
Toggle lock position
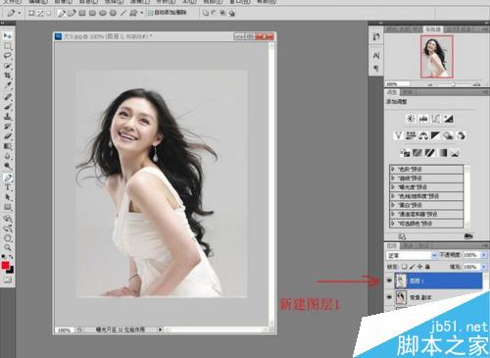click(x=419, y=267)
